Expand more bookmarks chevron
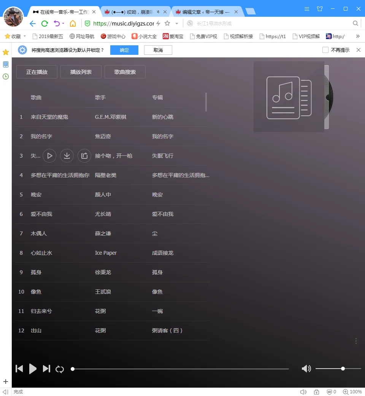The height and width of the screenshot is (396, 365). [358, 36]
